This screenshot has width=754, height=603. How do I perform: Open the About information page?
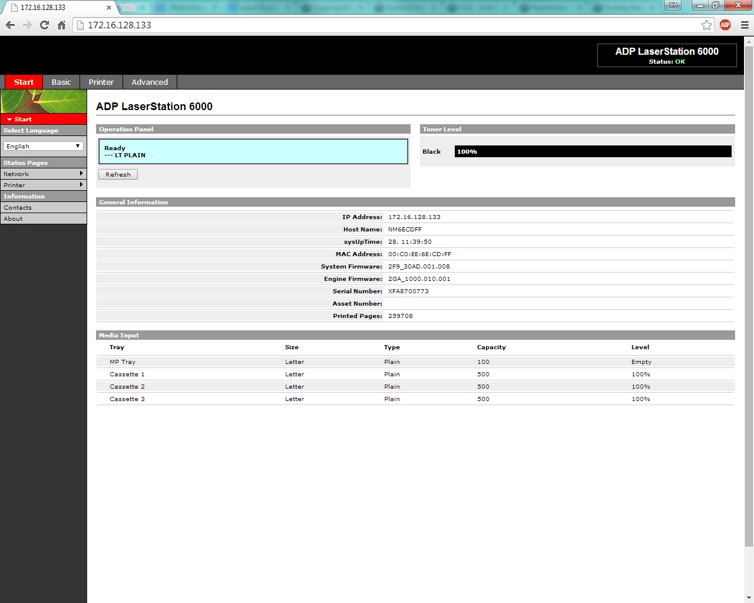click(44, 218)
